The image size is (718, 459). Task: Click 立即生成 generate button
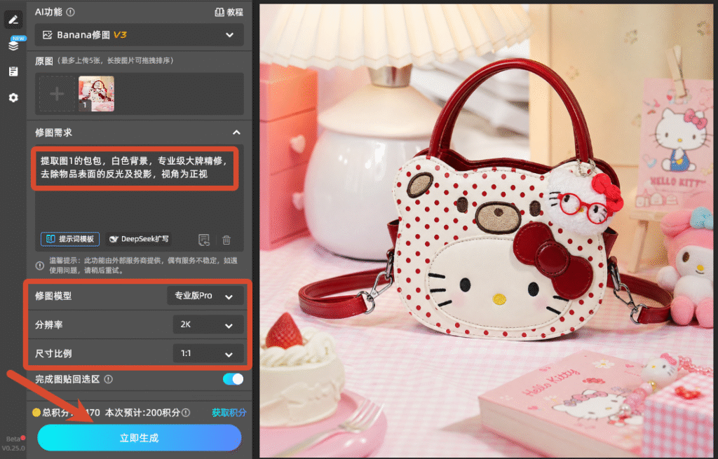[140, 438]
